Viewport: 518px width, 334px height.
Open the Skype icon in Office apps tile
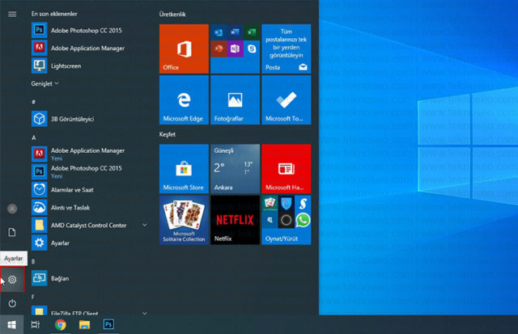252,49
